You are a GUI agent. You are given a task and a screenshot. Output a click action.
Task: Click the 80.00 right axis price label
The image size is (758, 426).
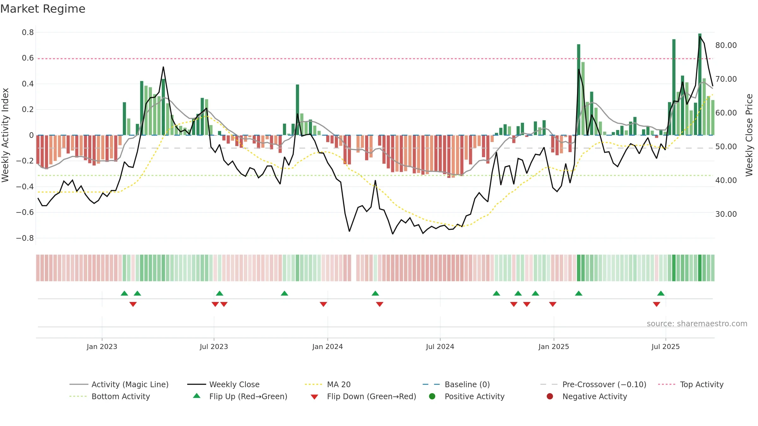coord(726,45)
